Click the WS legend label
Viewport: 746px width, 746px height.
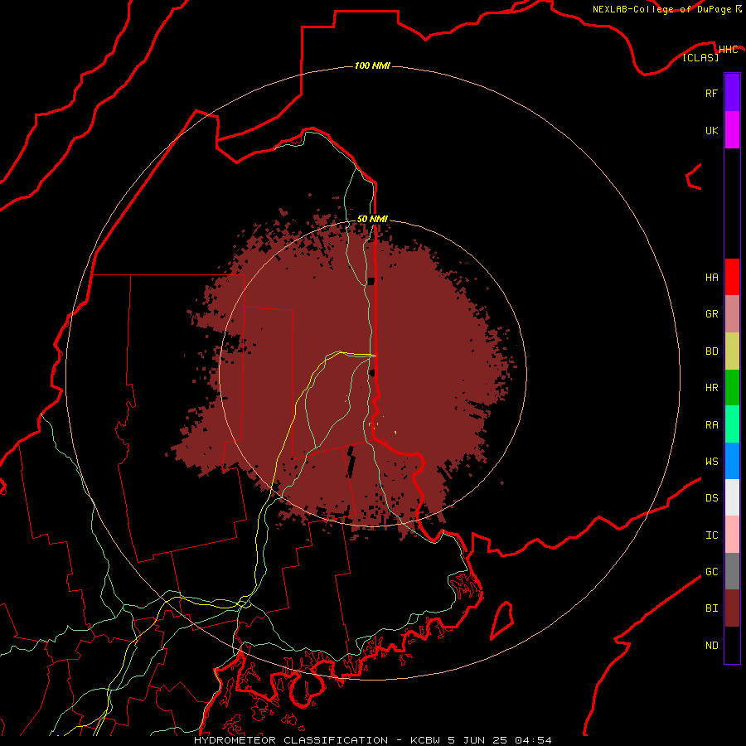tap(711, 462)
